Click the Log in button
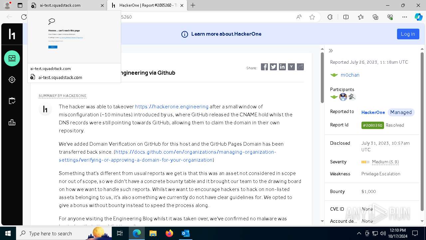This screenshot has width=426, height=240. click(408, 34)
